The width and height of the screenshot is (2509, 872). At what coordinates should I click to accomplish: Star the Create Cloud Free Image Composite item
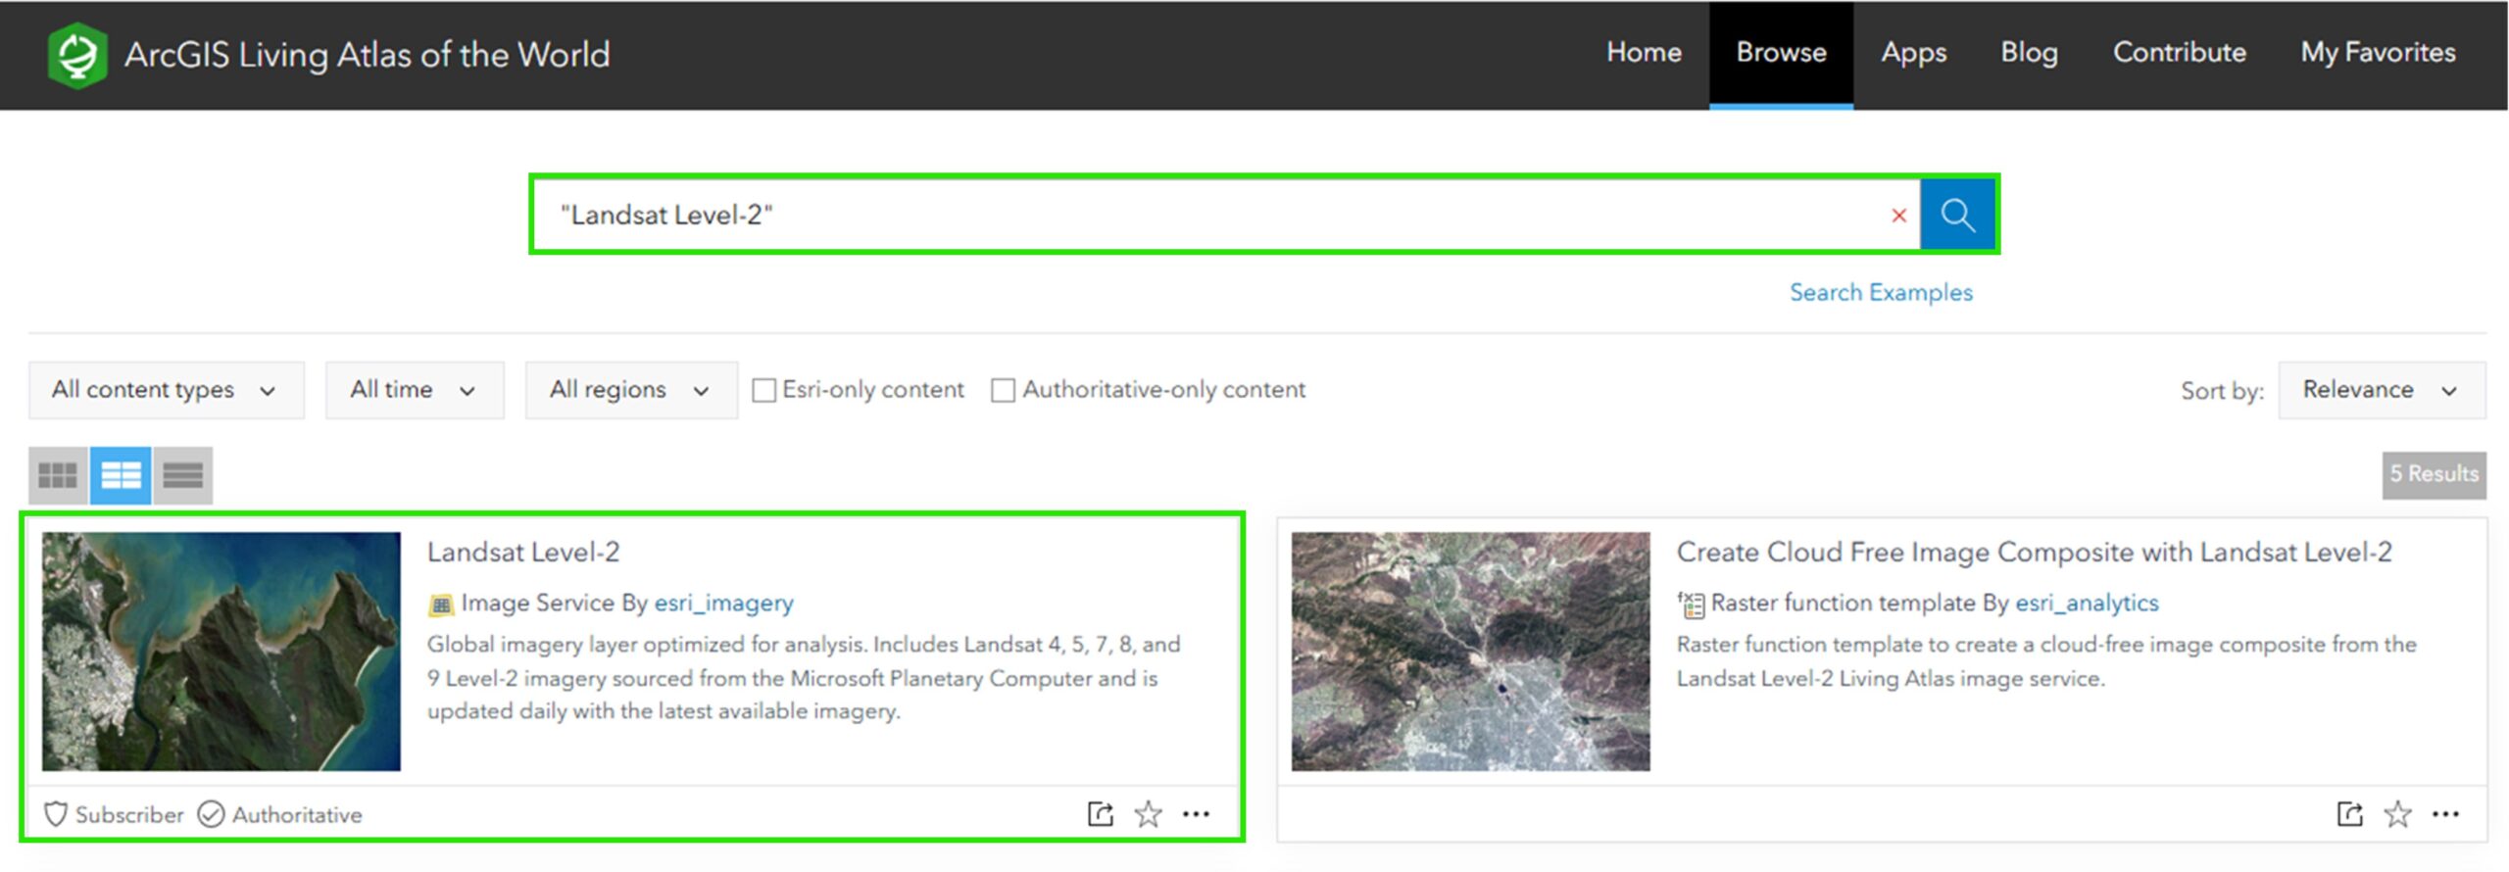click(x=2397, y=814)
